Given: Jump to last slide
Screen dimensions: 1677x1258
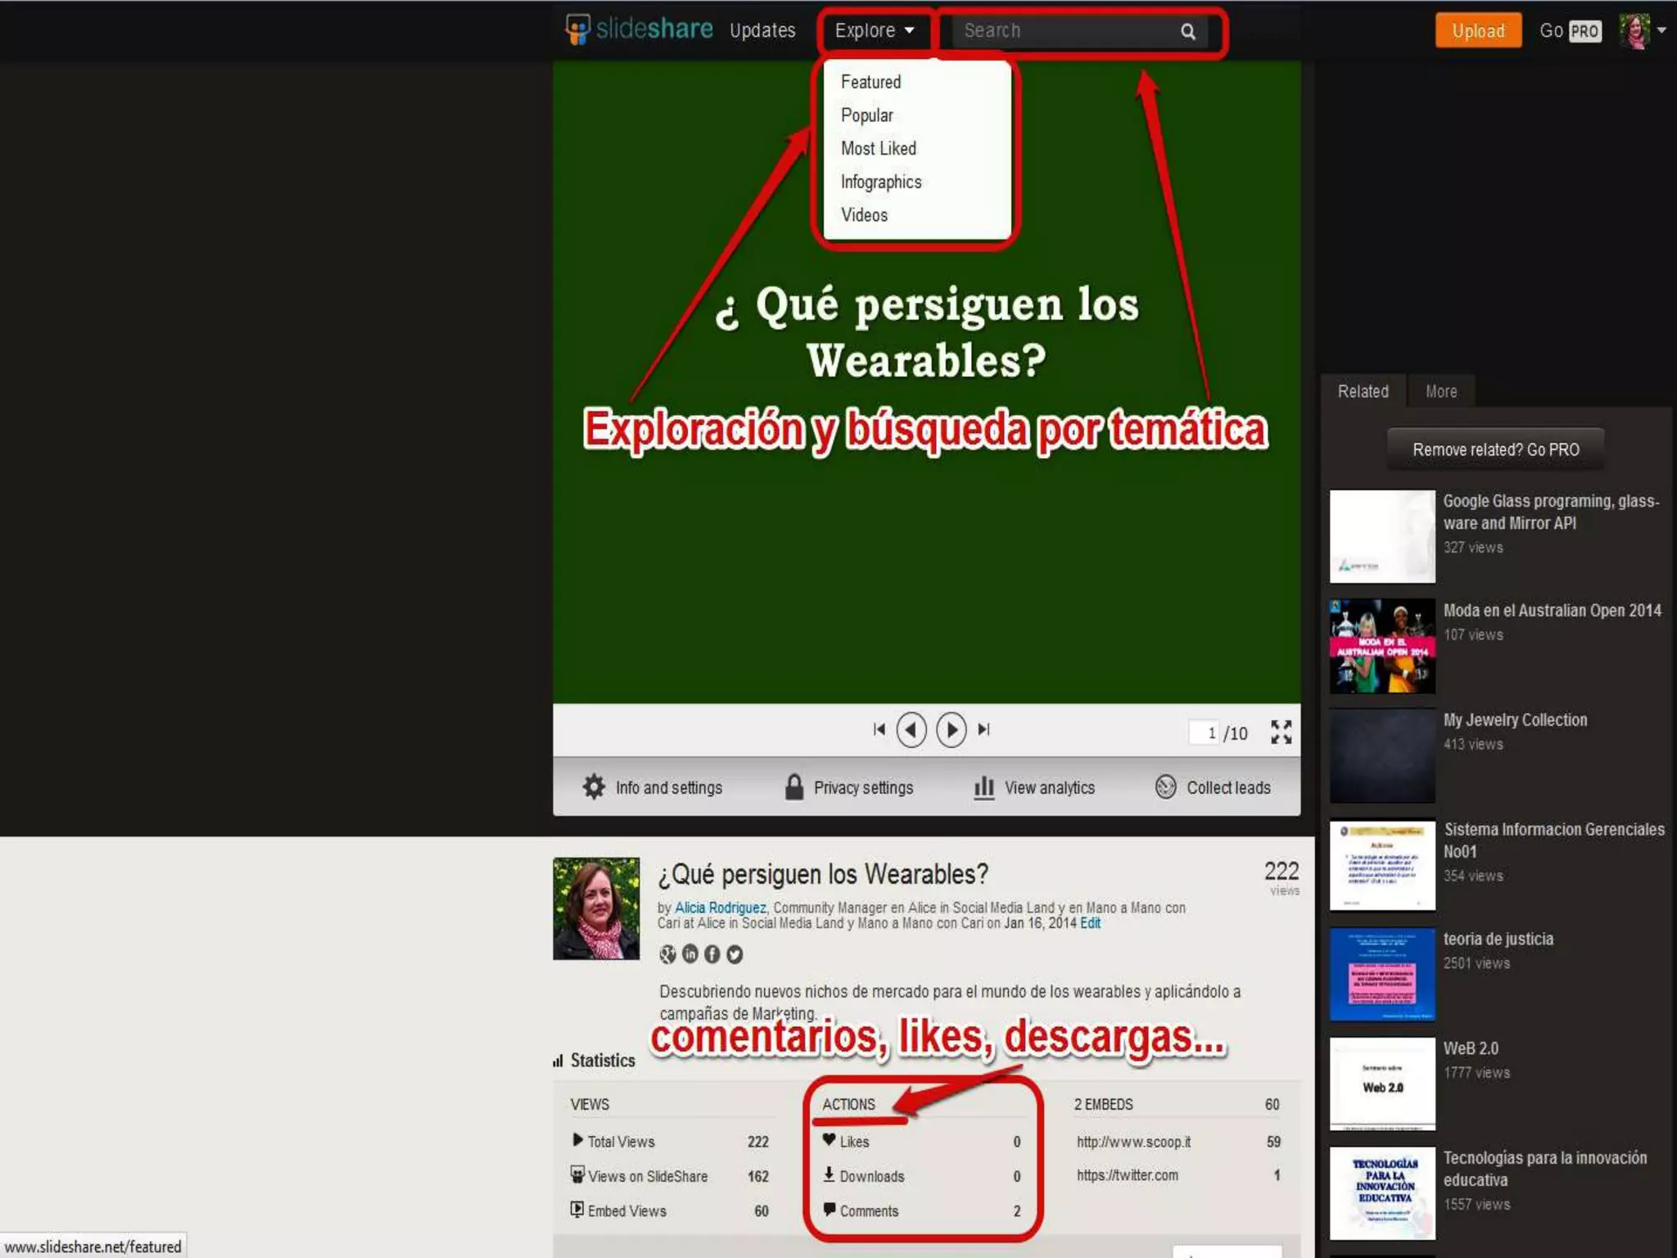Looking at the screenshot, I should [x=984, y=729].
